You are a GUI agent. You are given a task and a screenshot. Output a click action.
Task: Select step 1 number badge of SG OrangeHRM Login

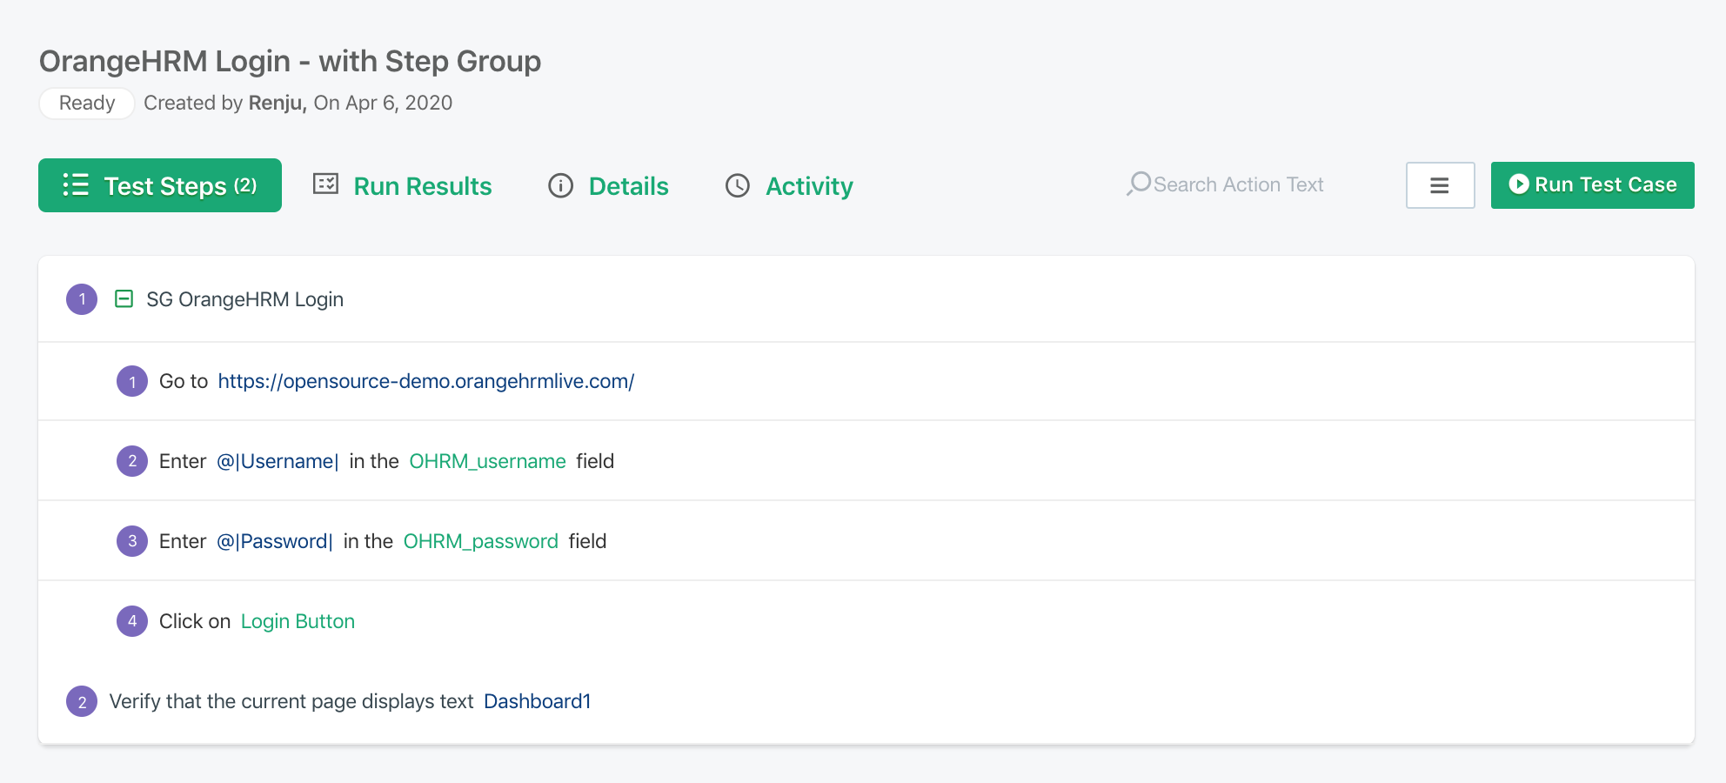pos(82,299)
